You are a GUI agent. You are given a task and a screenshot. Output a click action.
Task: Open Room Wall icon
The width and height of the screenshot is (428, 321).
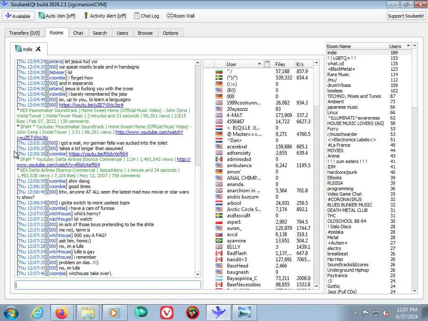pos(170,15)
